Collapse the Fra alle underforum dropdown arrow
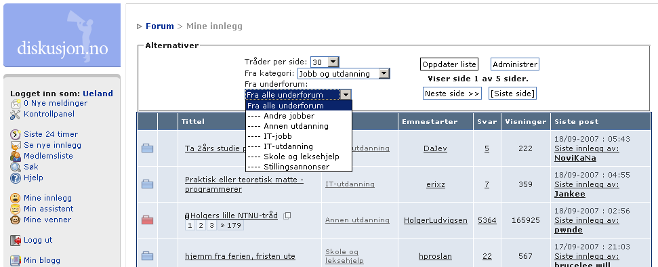Viewport: 658px width, 267px height. [346, 95]
